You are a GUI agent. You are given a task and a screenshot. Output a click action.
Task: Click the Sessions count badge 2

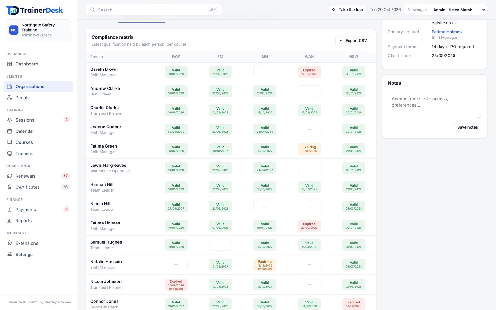[x=66, y=120]
